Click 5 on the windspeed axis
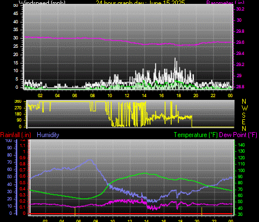 pyautogui.click(x=17, y=79)
